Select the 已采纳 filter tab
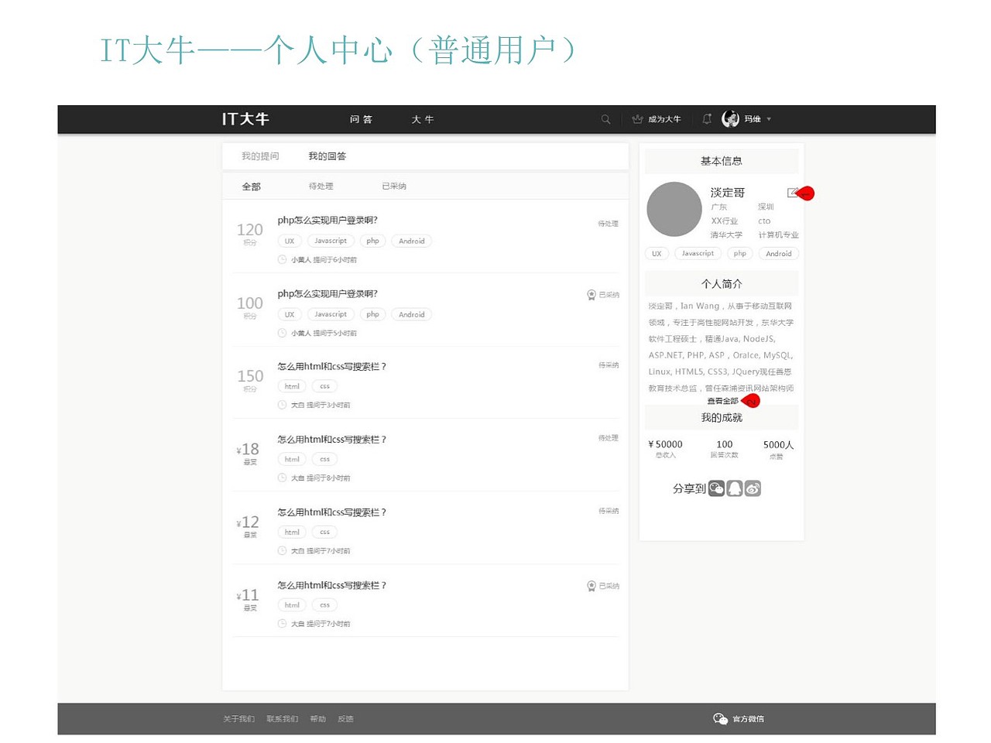The image size is (991, 743). tap(394, 187)
